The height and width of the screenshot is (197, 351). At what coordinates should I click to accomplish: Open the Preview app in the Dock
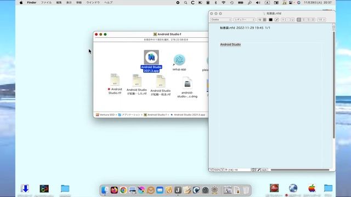(x=132, y=190)
